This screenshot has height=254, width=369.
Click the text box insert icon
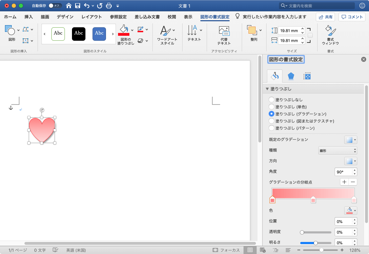pyautogui.click(x=26, y=41)
